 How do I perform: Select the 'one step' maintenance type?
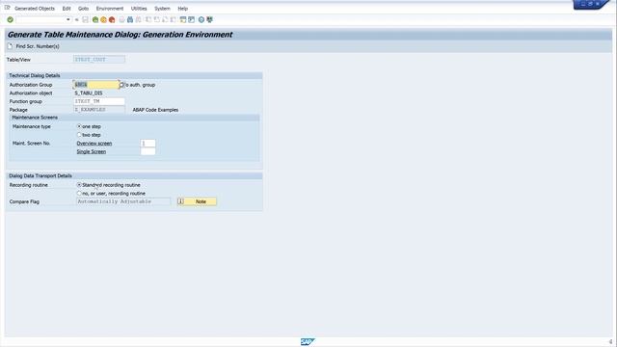point(79,126)
